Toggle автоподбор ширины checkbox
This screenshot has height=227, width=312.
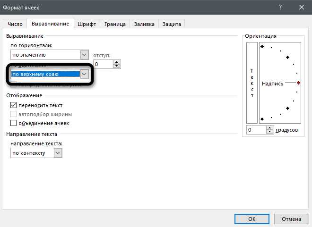point(14,115)
